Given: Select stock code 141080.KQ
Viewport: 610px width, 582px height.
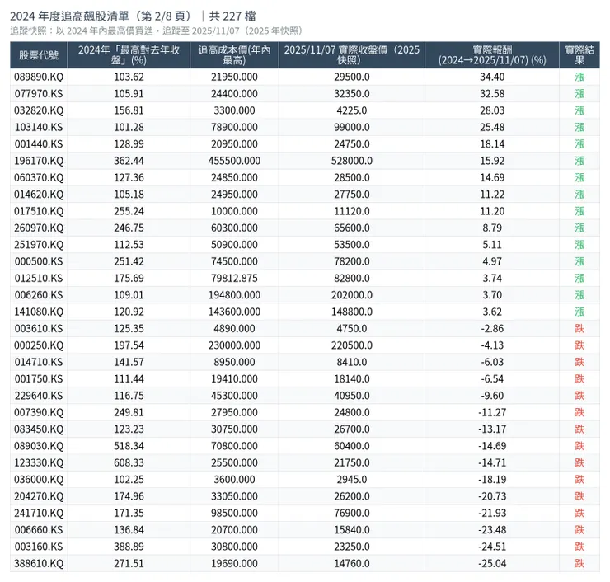Looking at the screenshot, I should pyautogui.click(x=39, y=312).
